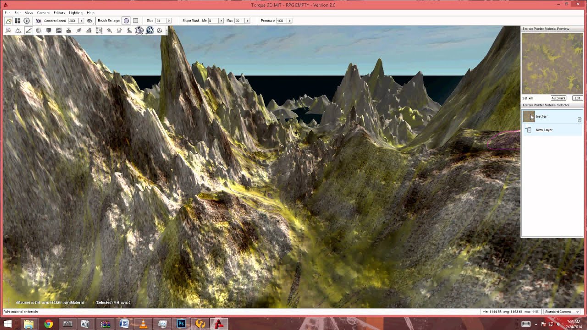The image size is (587, 330).
Task: Open the Standard Camera dropdown
Action: coord(562,312)
